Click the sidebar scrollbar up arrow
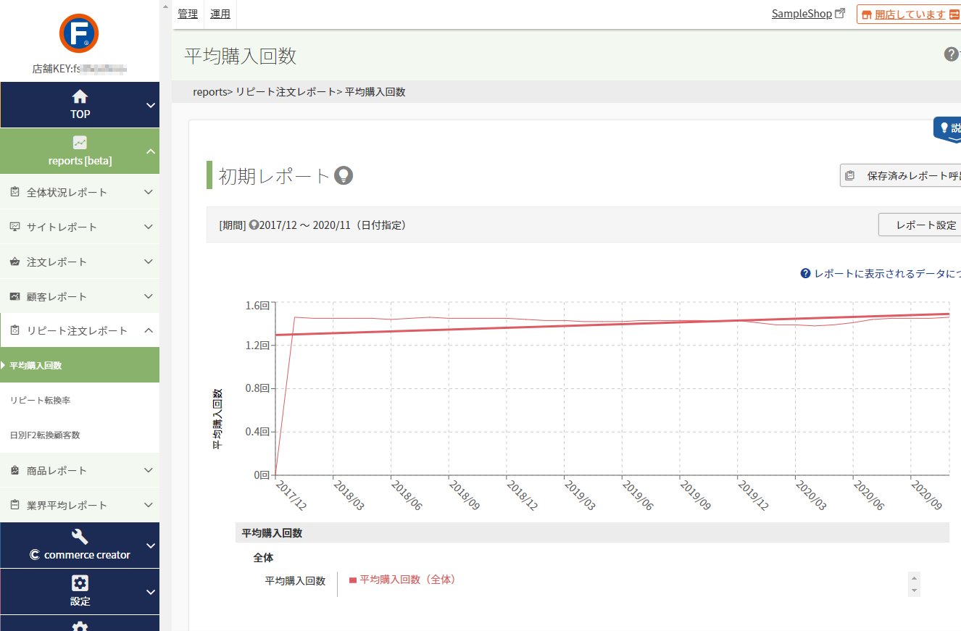The height and width of the screenshot is (631, 961). (x=166, y=7)
